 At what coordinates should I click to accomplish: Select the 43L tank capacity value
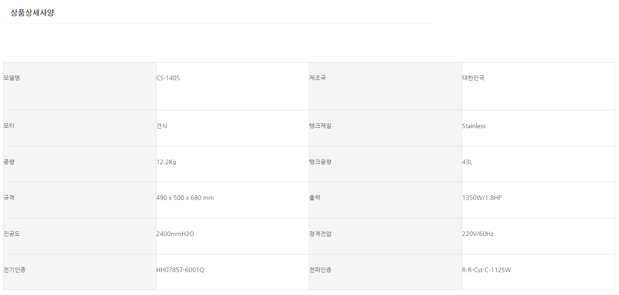click(467, 162)
